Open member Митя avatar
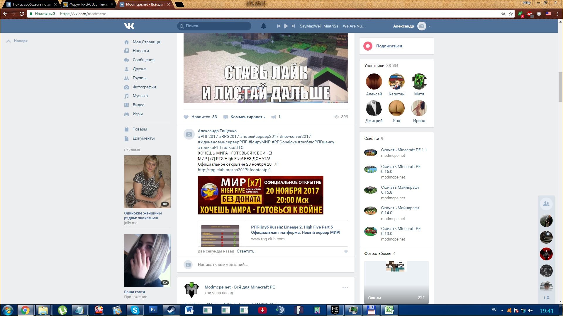563x316 pixels. [419, 81]
